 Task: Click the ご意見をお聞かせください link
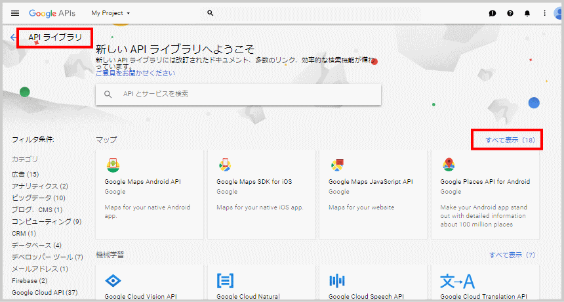pos(136,73)
